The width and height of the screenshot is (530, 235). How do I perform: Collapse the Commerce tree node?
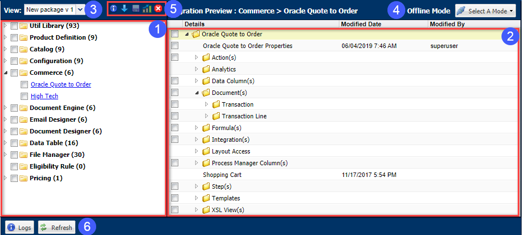[6, 73]
